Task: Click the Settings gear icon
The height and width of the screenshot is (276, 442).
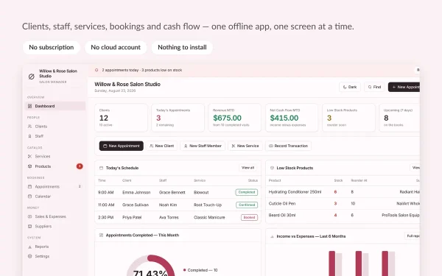Action: pyautogui.click(x=30, y=256)
